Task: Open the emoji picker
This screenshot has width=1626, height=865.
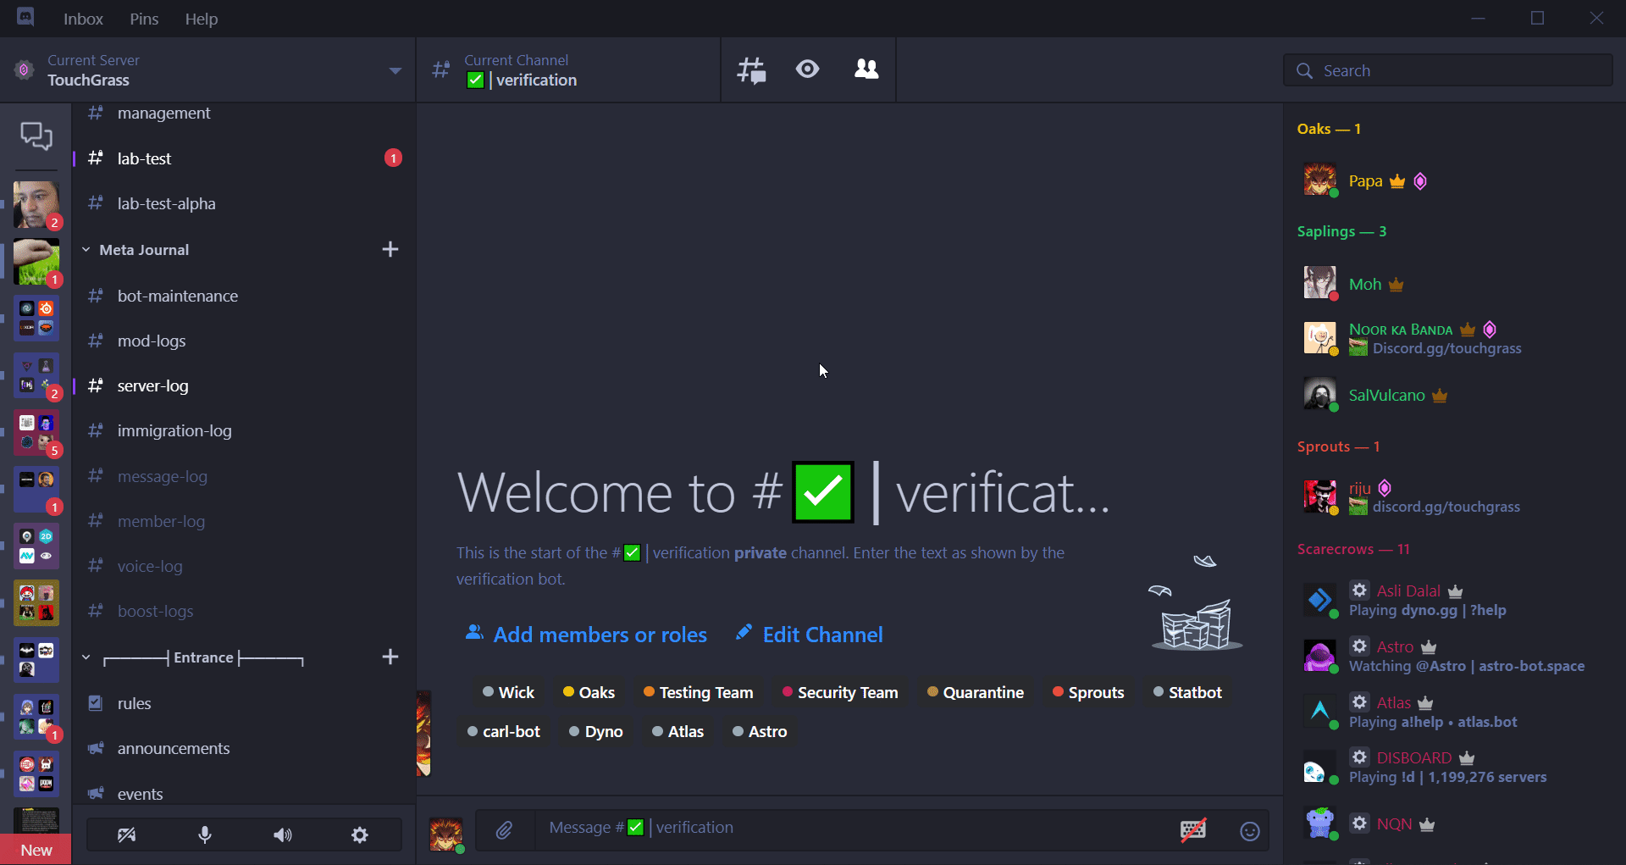Action: (x=1250, y=831)
